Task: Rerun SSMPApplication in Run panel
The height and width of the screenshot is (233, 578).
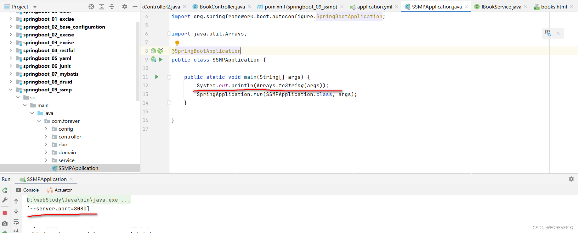Action: (5, 190)
